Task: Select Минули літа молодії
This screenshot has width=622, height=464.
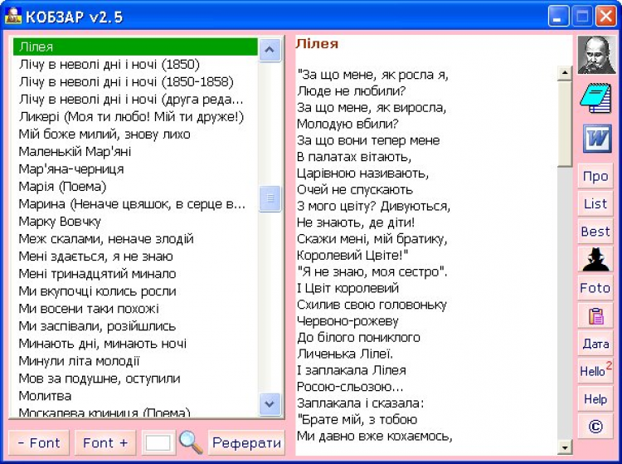Action: (135, 361)
